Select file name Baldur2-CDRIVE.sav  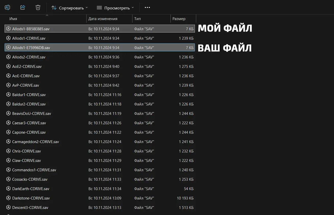[x=29, y=104]
